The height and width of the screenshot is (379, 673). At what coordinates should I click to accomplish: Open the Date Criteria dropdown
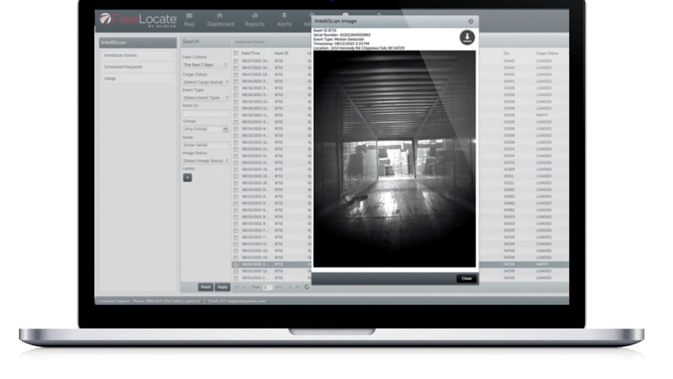coord(206,65)
